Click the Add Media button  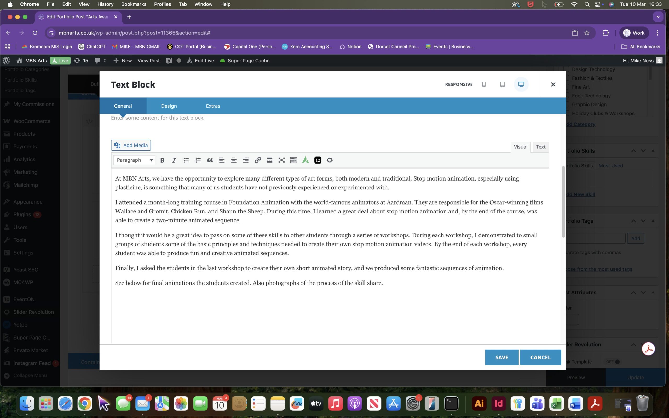tap(131, 145)
